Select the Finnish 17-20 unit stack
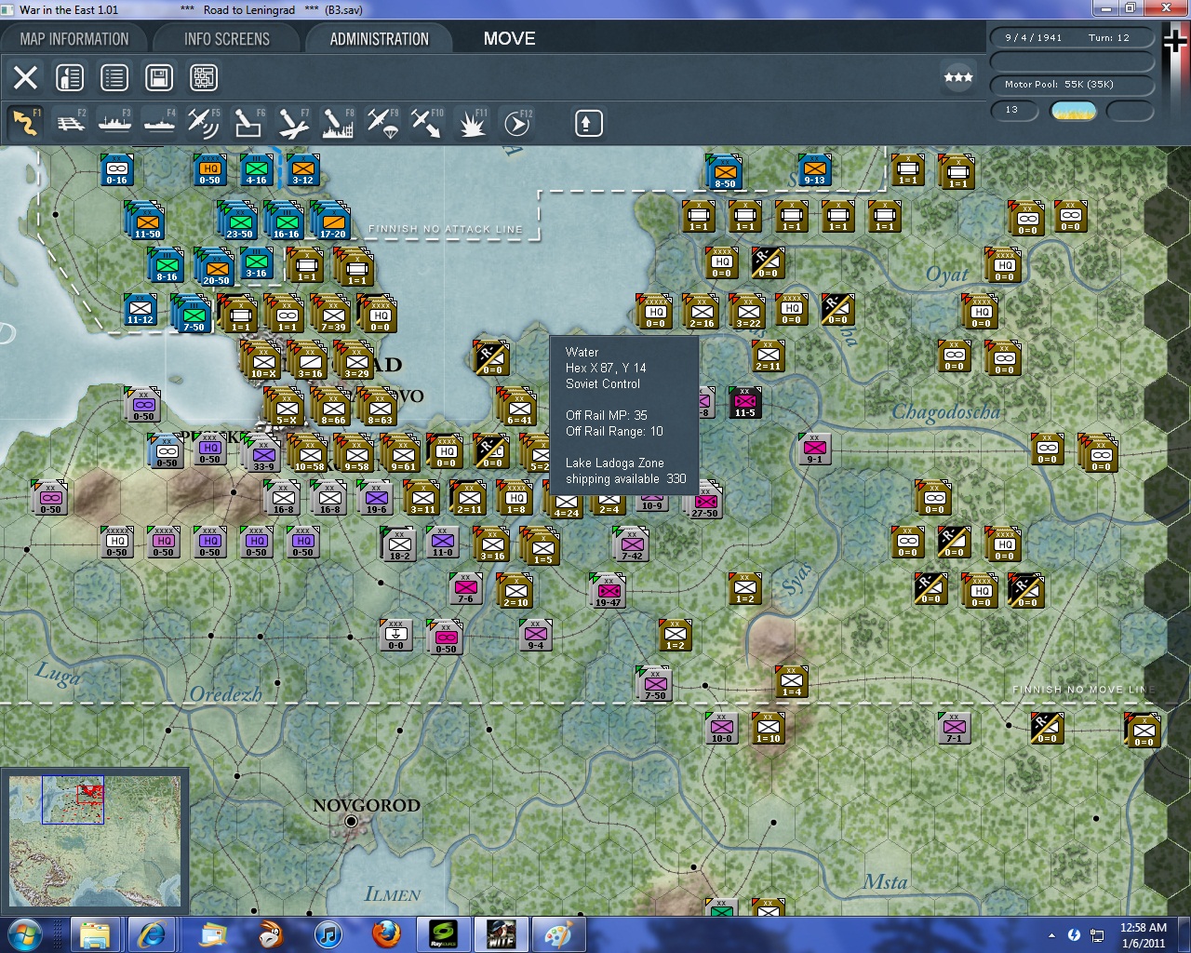The image size is (1191, 953). click(331, 221)
